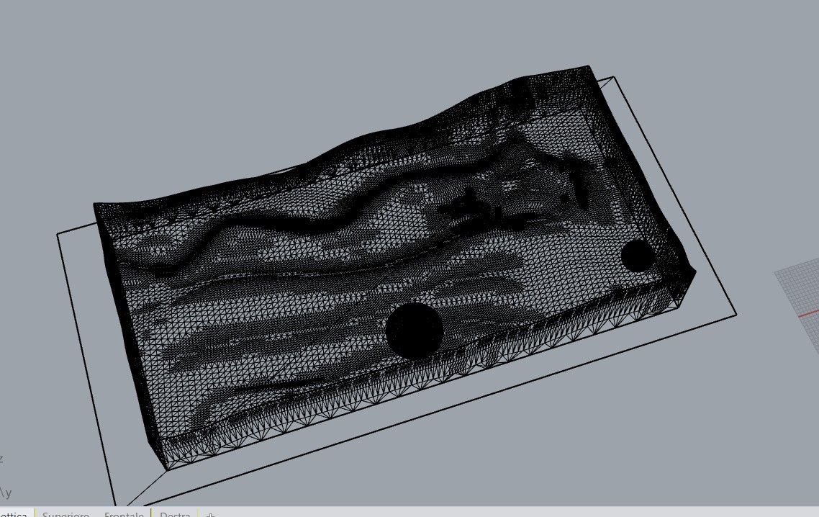Select the large black sphere on the terrain
819x517 pixels.
[x=414, y=331]
